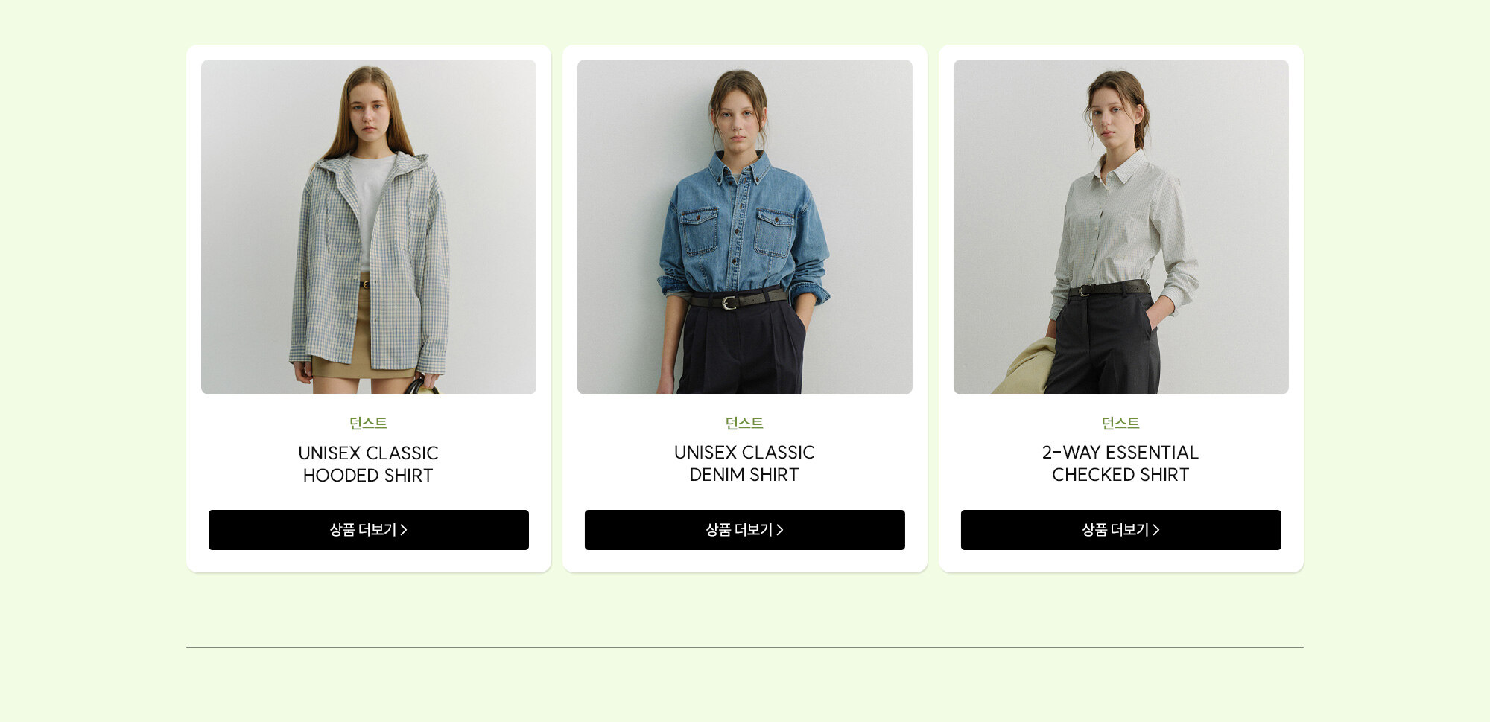The height and width of the screenshot is (722, 1490).
Task: Select the UNISEX CLASSIC HOODED SHIRT title
Action: [x=369, y=464]
